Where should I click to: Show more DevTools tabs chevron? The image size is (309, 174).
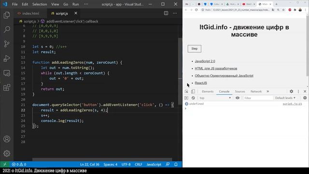267,91
